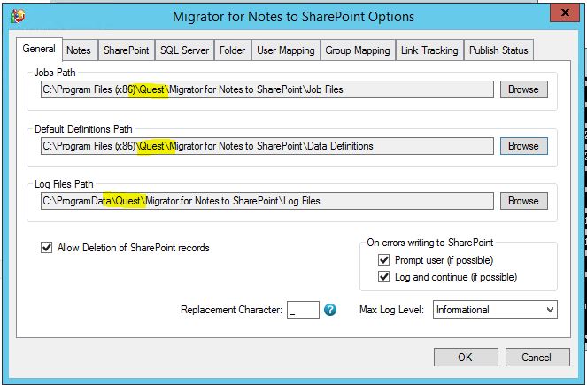The width and height of the screenshot is (587, 385).
Task: Click inside the Jobs Path field
Action: [267, 89]
